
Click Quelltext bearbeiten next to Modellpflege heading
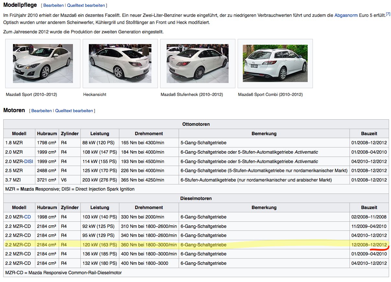click(86, 6)
